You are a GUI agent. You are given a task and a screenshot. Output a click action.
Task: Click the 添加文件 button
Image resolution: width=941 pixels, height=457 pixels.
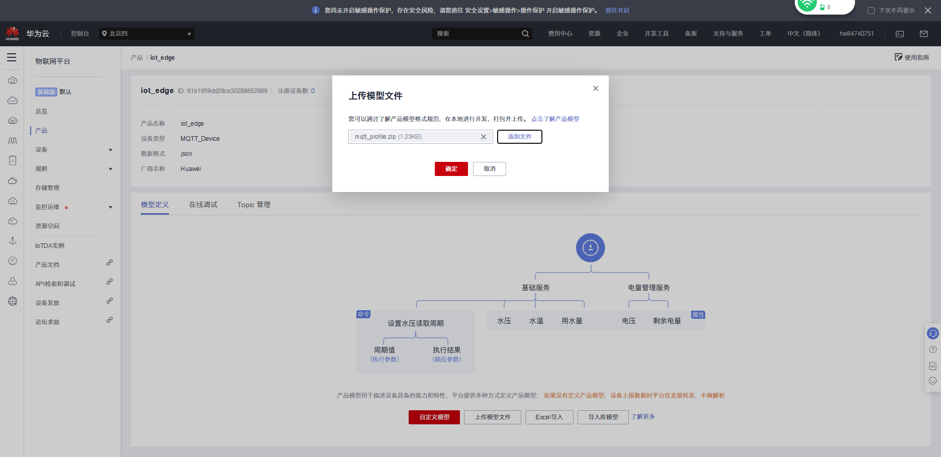(x=520, y=137)
